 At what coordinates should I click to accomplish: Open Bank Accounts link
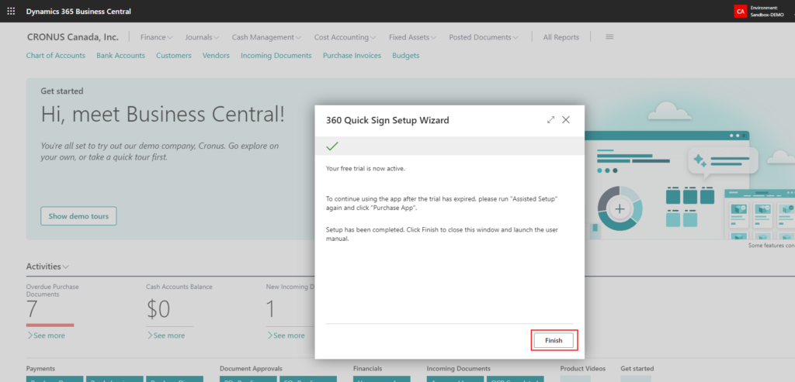point(120,56)
